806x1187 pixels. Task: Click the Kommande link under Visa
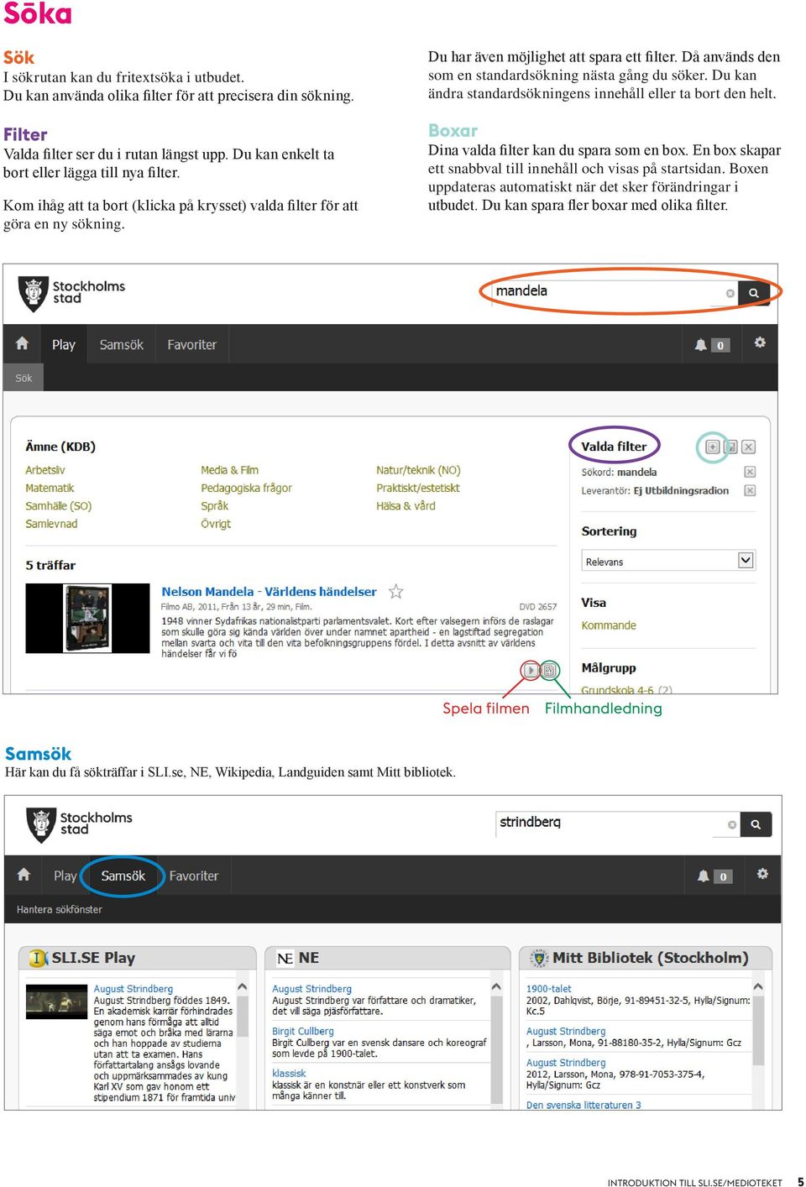coord(609,625)
